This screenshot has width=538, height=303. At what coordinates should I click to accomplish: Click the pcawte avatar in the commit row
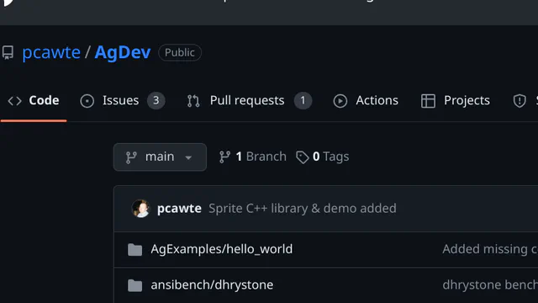(x=140, y=208)
